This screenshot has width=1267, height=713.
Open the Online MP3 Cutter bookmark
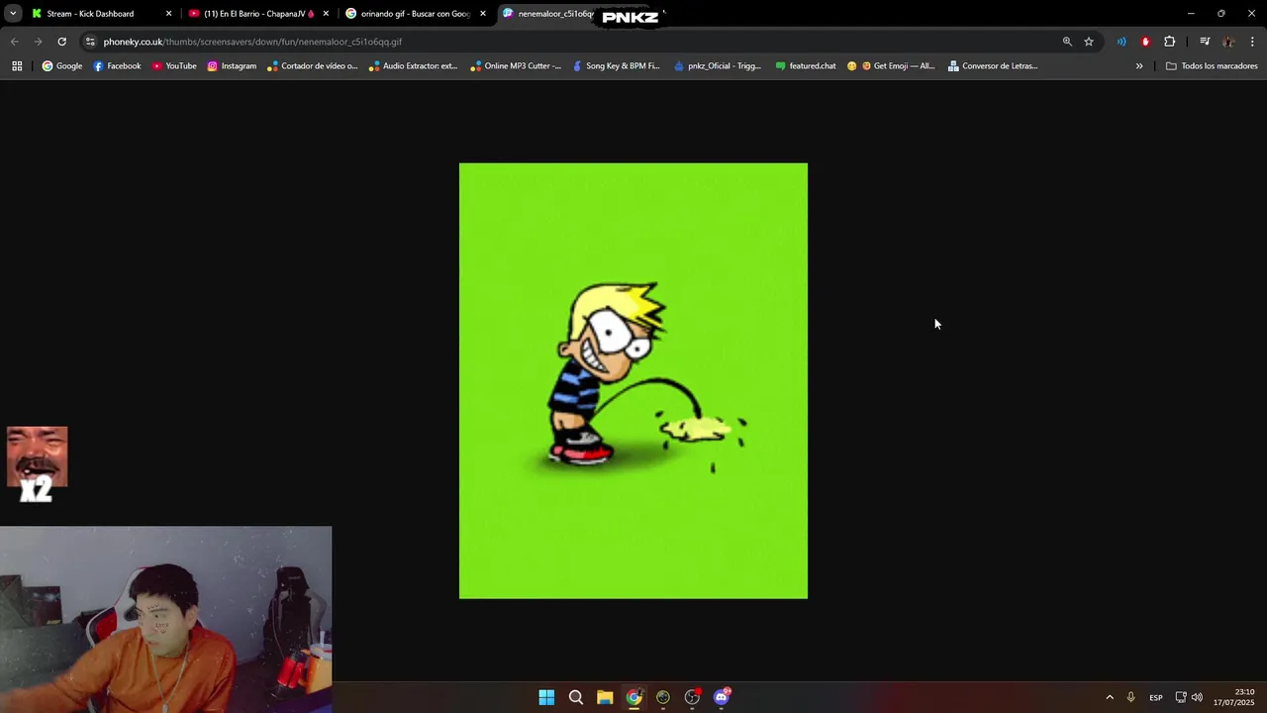point(516,66)
